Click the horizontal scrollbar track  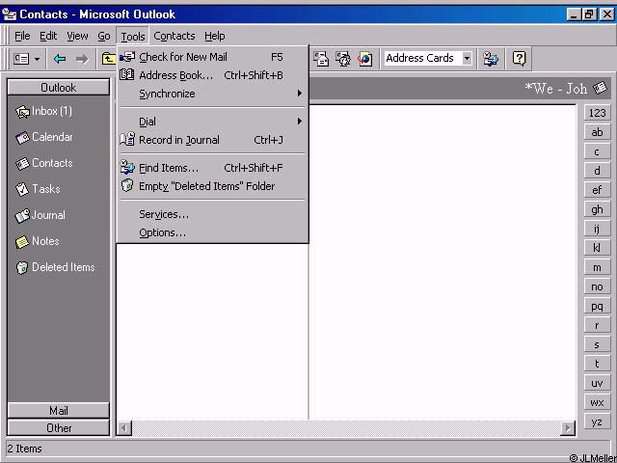(346, 428)
